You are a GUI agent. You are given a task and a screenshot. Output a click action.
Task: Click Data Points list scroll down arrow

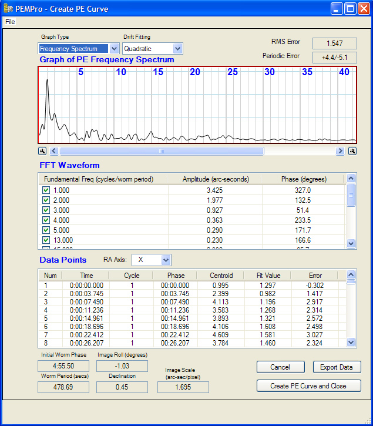351,342
